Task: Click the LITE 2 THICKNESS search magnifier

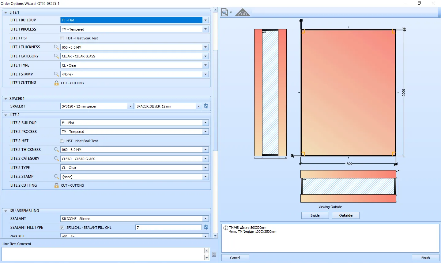Action: pyautogui.click(x=56, y=149)
